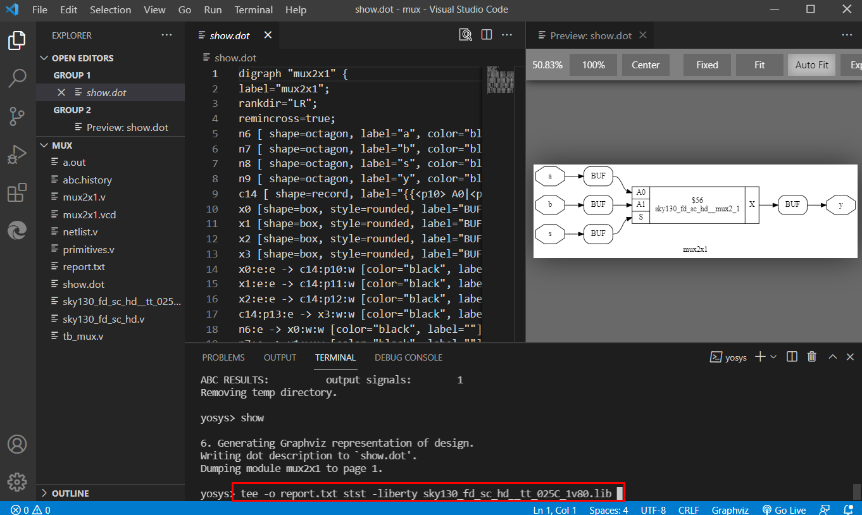This screenshot has height=515, width=862.
Task: Open More Actions for the Preview editor group
Action: [847, 35]
